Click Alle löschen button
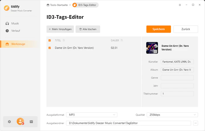205x131 pixels. point(88,29)
